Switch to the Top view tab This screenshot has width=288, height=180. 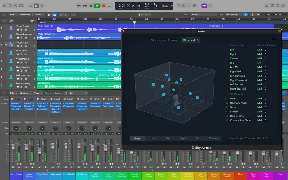point(168,138)
